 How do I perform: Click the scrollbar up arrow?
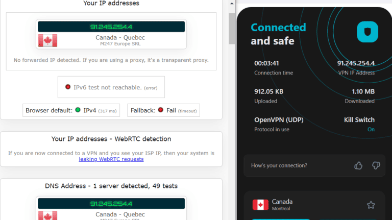(232, 4)
